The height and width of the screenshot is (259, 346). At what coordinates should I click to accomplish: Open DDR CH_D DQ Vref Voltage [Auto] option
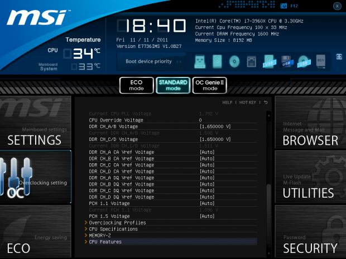coord(207,197)
